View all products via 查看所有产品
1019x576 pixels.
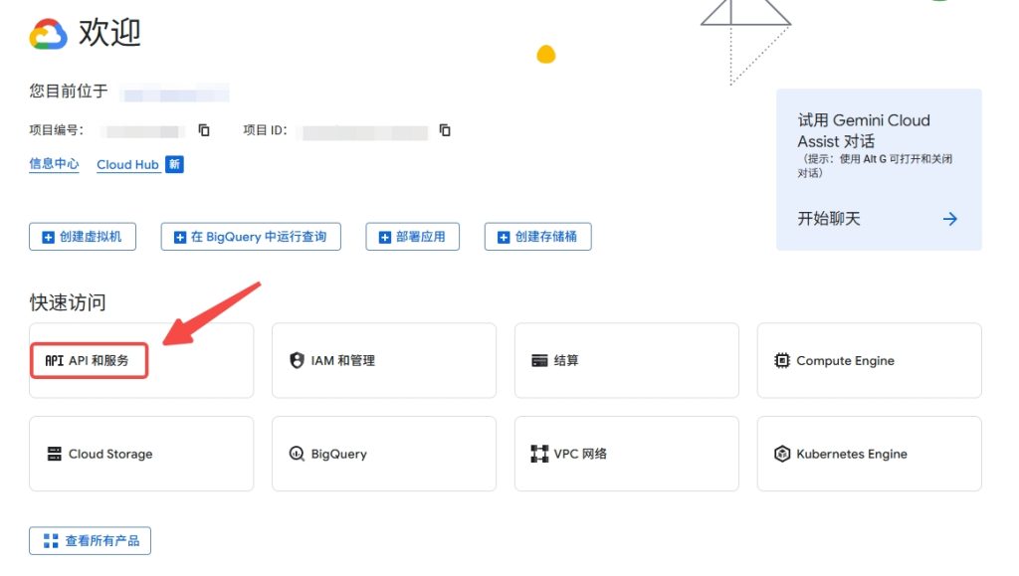[x=91, y=541]
